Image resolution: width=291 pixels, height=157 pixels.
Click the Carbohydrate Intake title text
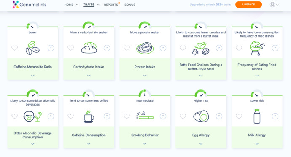[89, 67]
